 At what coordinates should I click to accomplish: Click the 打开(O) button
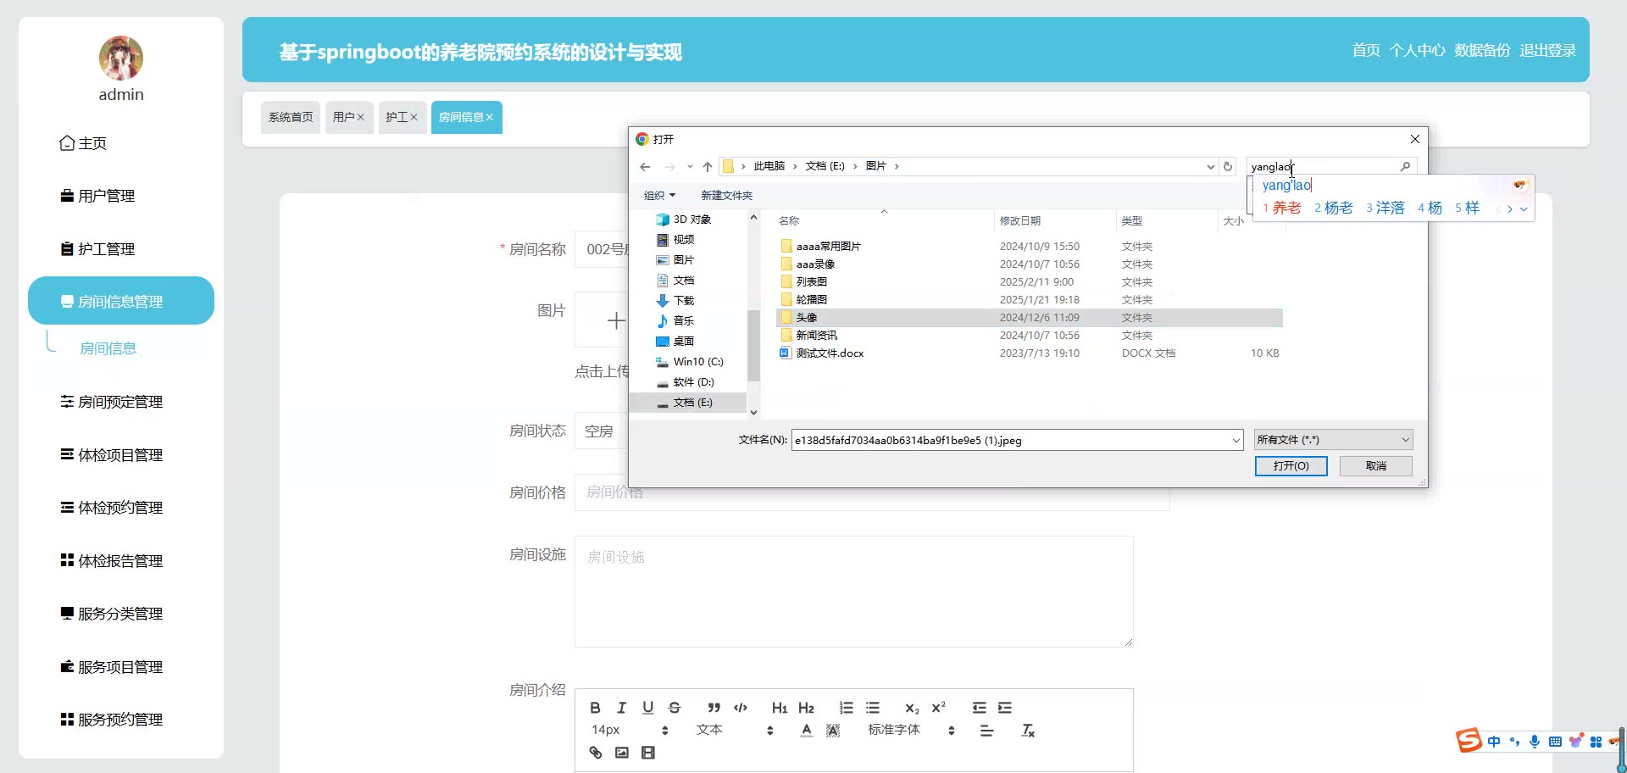click(x=1291, y=466)
